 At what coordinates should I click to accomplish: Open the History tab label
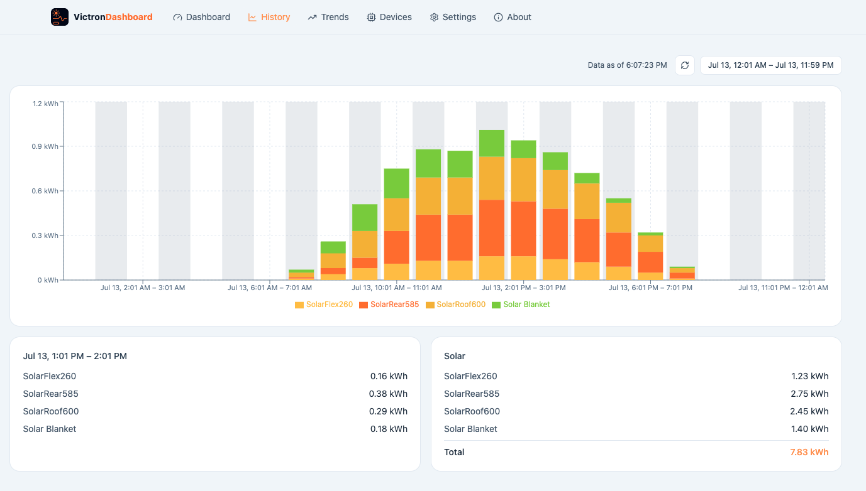pos(275,18)
